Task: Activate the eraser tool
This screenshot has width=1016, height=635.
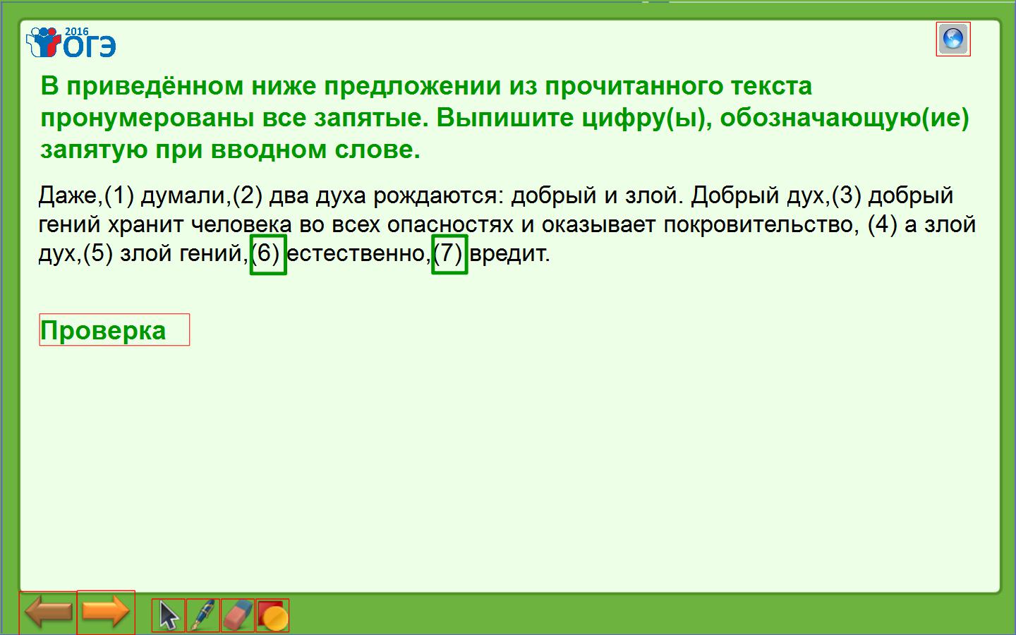Action: [238, 616]
